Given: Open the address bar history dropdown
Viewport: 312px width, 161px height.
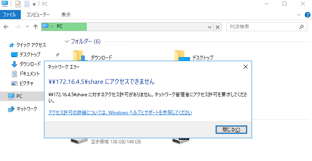Looking at the screenshot, I should pos(209,27).
